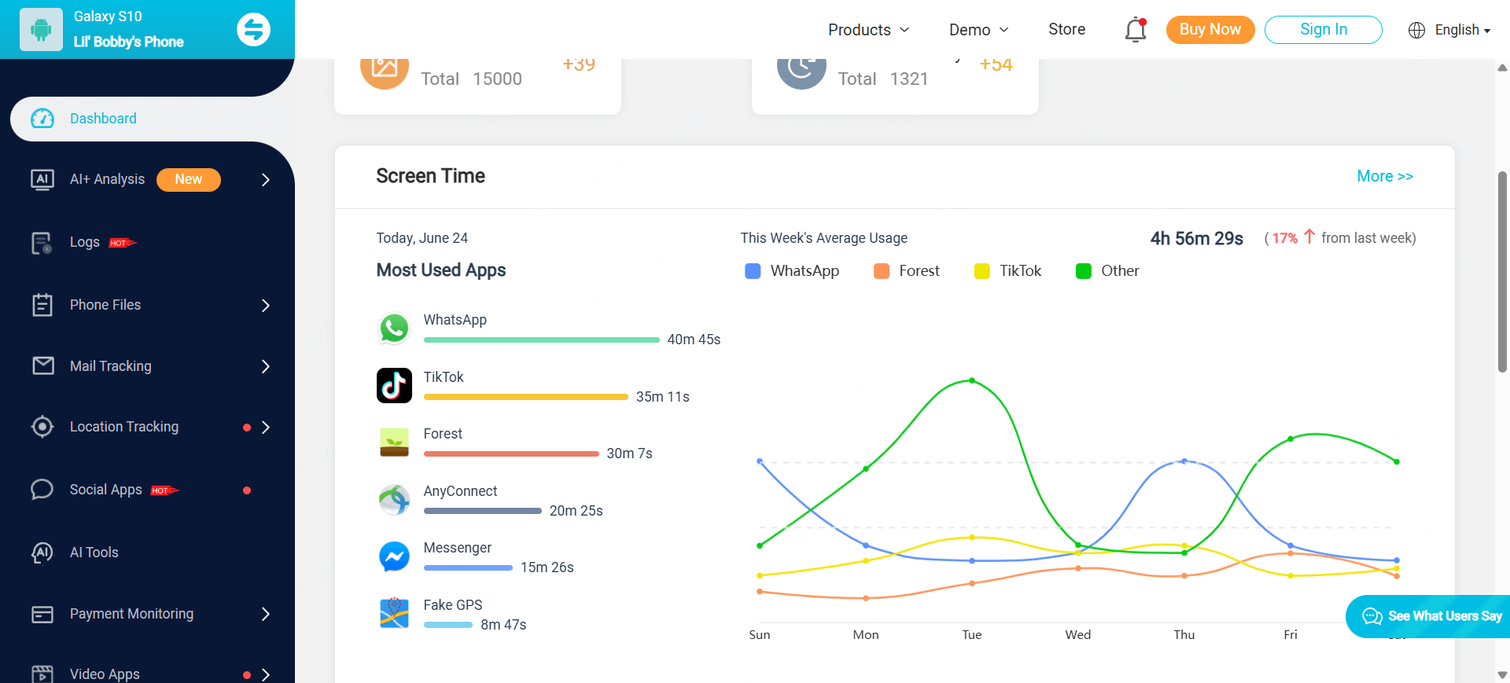The height and width of the screenshot is (683, 1510).
Task: Click the Forest usage bar
Action: click(x=511, y=453)
